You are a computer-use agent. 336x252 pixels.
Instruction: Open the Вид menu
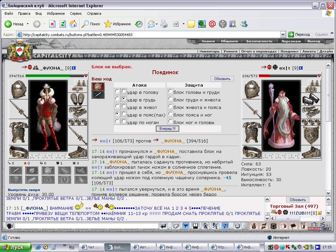pyautogui.click(x=39, y=13)
